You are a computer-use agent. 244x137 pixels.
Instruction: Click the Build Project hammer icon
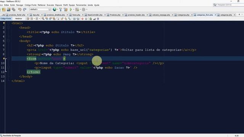pos(61,10)
